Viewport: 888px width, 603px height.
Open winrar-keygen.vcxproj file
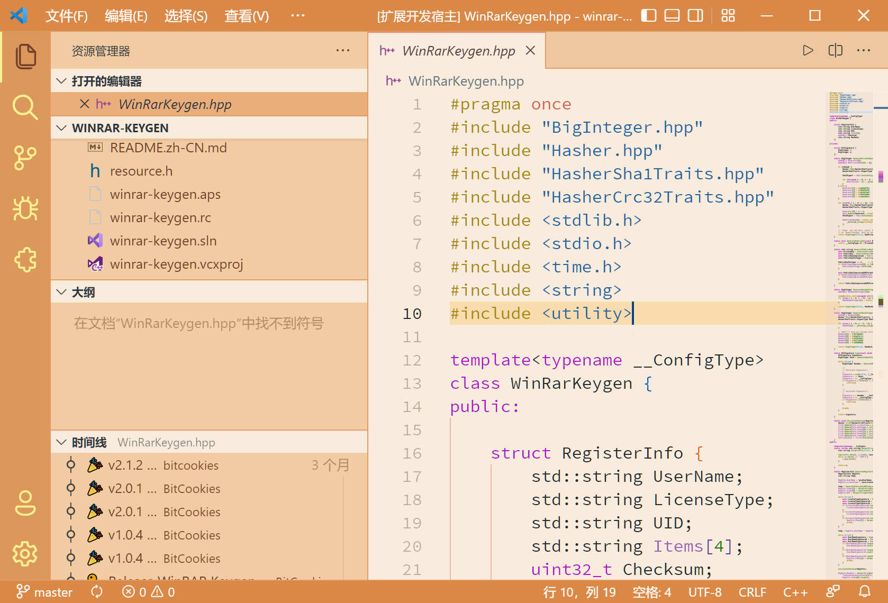[x=209, y=264]
